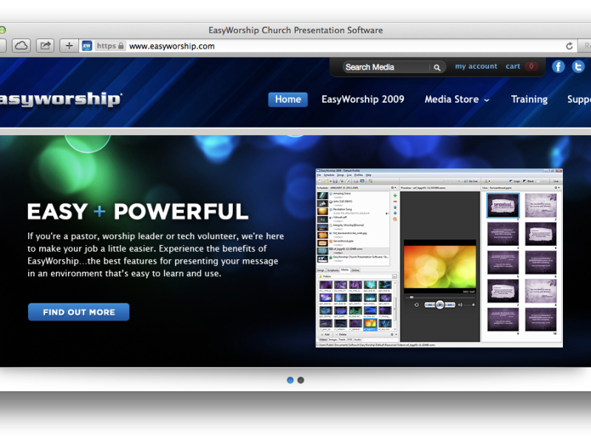Open the Support menu item

point(579,100)
